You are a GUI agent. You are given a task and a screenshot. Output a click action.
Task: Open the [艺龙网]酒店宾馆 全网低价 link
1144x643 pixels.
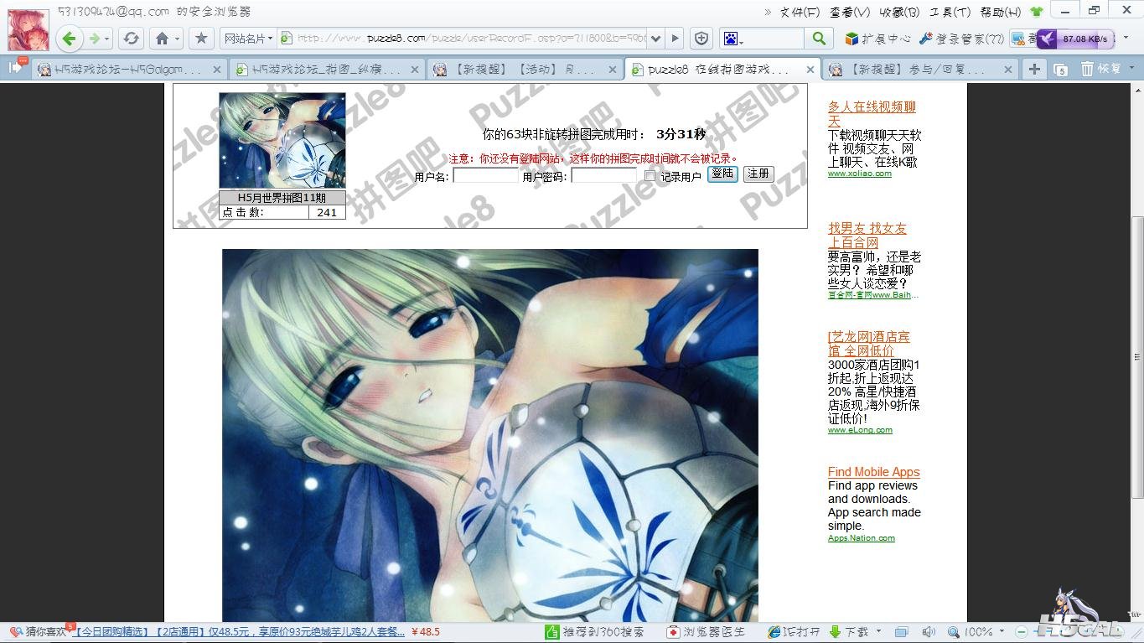point(869,344)
